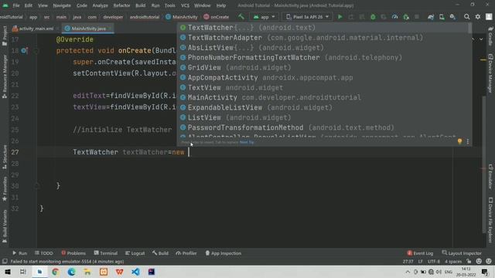Viewport: 495px width, 278px height.
Task: Open Resource Manager side panel
Action: [x=5, y=76]
